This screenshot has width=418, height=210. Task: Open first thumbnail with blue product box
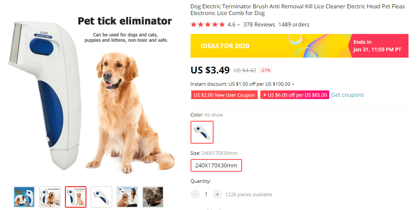(x=24, y=197)
